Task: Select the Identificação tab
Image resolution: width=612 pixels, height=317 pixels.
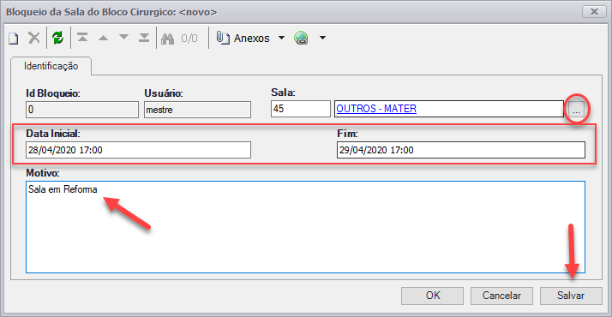Action: (x=51, y=66)
